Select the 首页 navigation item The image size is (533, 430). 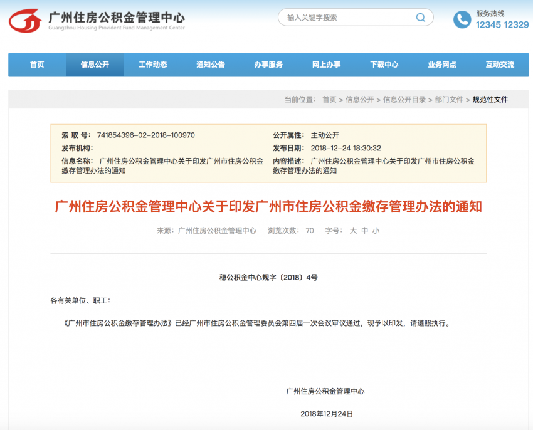tap(36, 65)
